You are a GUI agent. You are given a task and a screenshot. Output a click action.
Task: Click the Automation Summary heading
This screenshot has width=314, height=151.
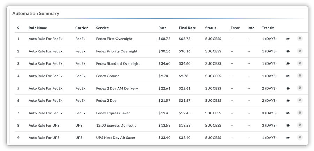point(36,13)
